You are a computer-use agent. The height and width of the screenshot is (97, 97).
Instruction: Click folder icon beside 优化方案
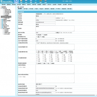coord(2,25)
